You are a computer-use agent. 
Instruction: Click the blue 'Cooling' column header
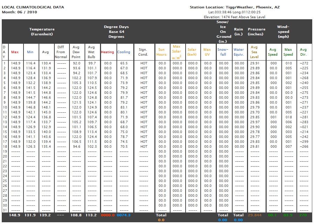tap(123, 52)
